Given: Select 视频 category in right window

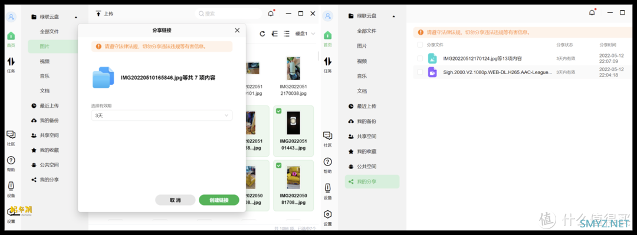Looking at the screenshot, I should tap(362, 61).
